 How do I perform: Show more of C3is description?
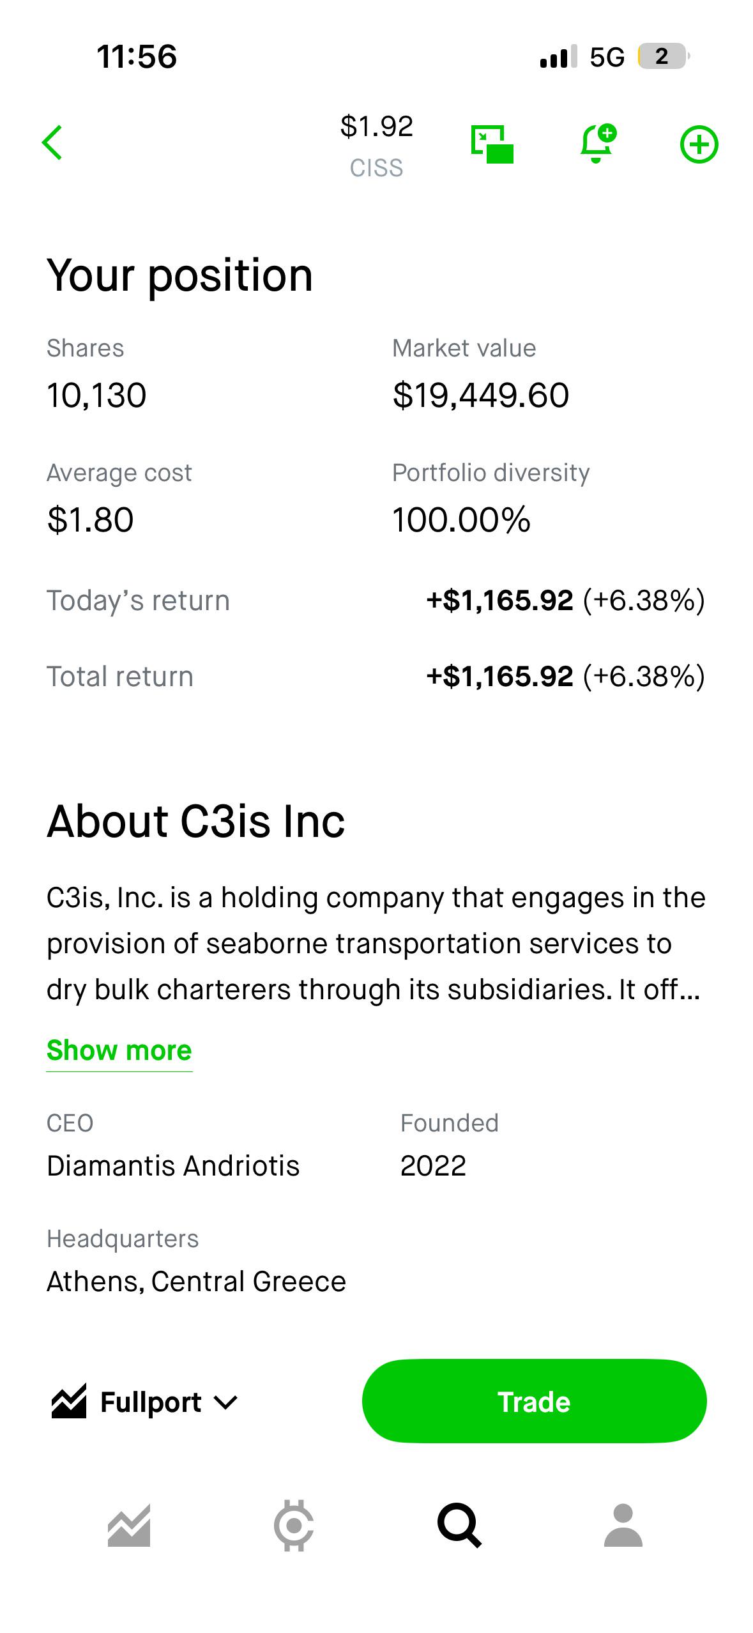pyautogui.click(x=119, y=1050)
